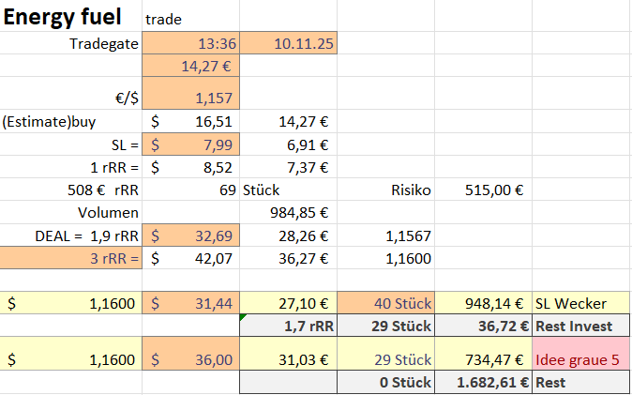
Task: Select the estimated buy price 16,51
Action: coord(190,121)
